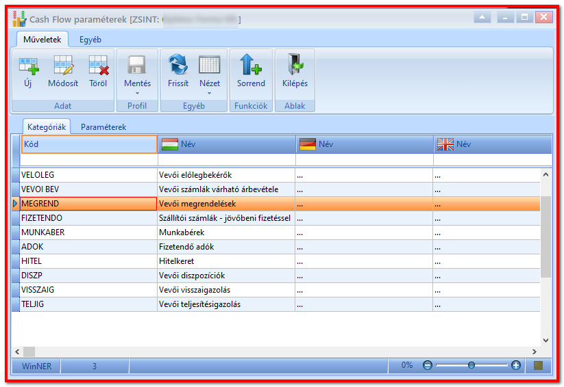The image size is (564, 387).
Task: Select the VELOLEG row code
Action: [88, 175]
